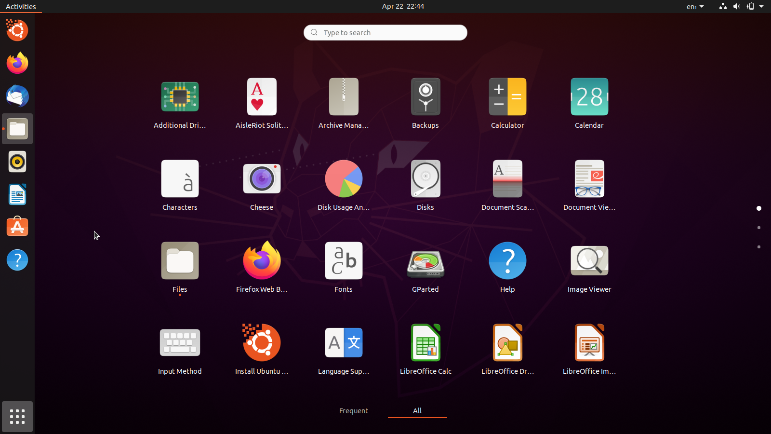This screenshot has width=771, height=434.
Task: Go to the second app page dot
Action: pos(759,228)
